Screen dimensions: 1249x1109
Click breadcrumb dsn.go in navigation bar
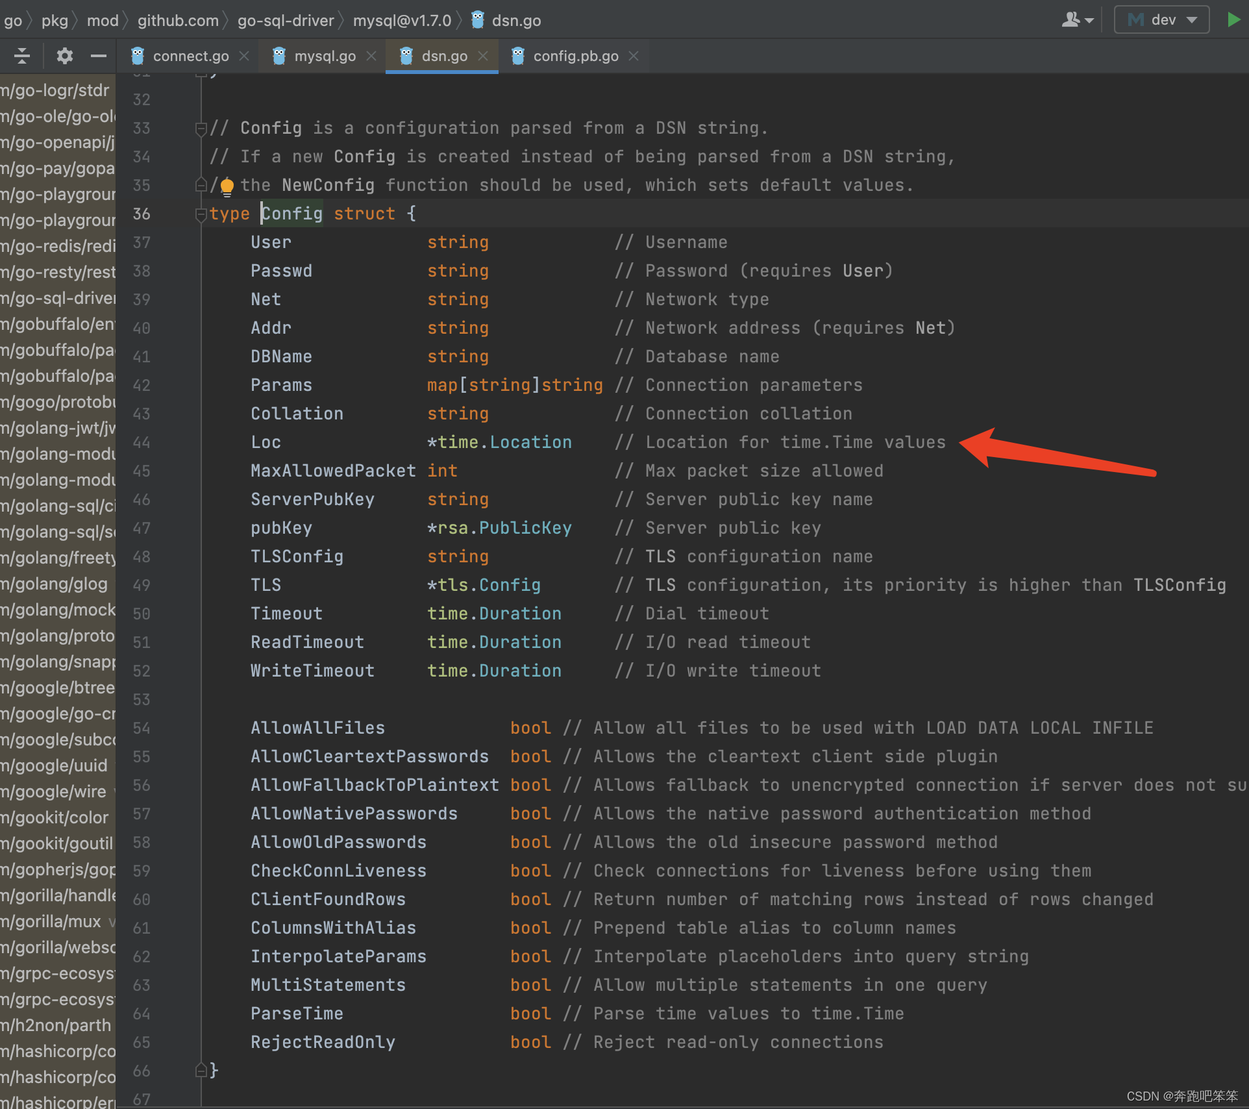[x=516, y=20]
